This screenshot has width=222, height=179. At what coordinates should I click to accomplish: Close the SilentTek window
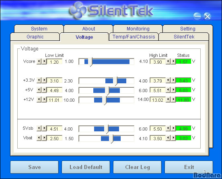(207, 16)
